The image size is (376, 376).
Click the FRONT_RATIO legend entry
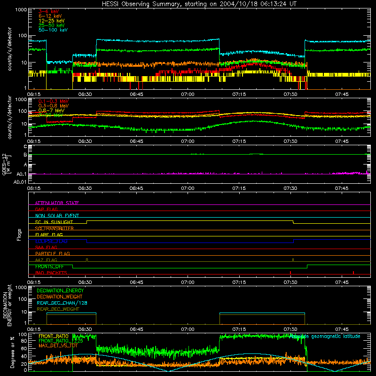point(53,336)
